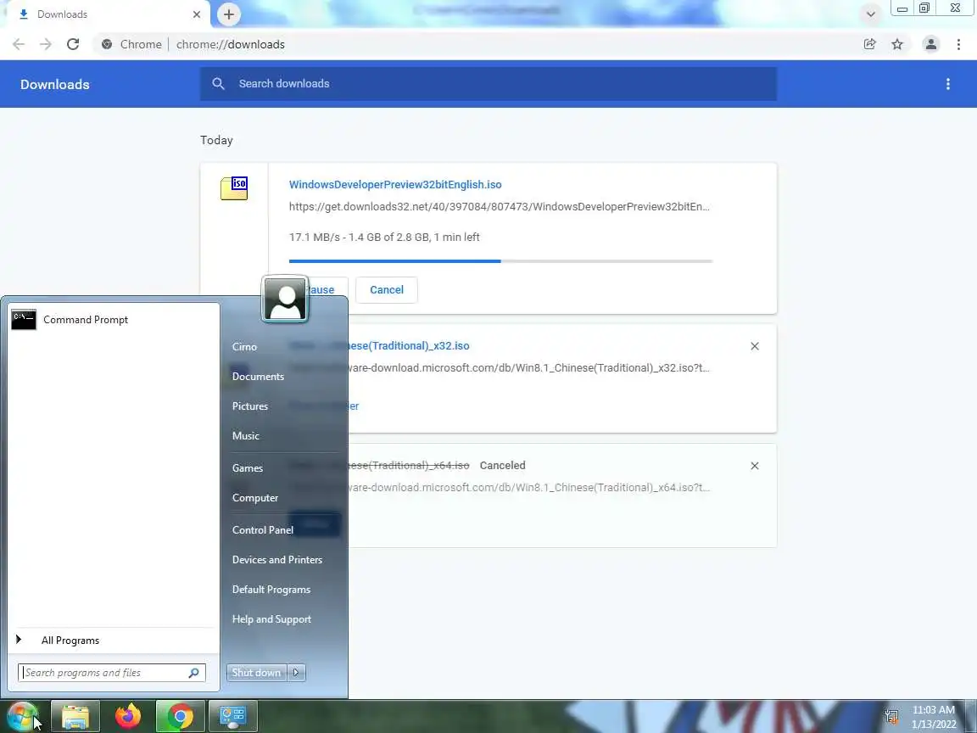
Task: Open the Downloads page more-actions menu
Action: click(947, 84)
